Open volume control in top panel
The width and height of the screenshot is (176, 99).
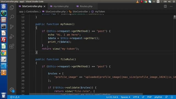point(170,2)
